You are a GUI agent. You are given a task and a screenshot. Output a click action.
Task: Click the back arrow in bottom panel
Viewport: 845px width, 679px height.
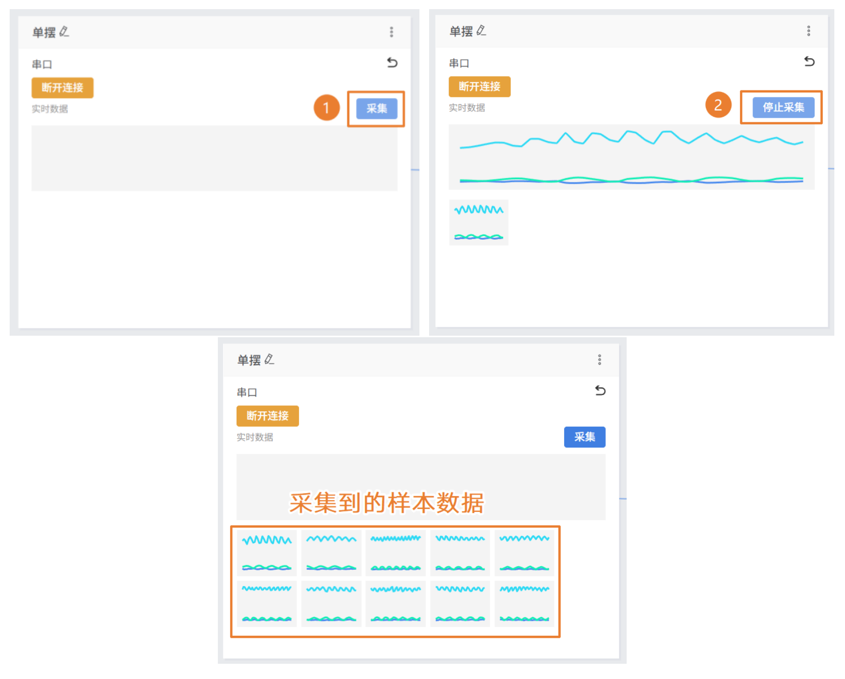(600, 391)
